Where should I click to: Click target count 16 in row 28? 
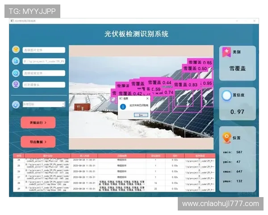point(155,183)
